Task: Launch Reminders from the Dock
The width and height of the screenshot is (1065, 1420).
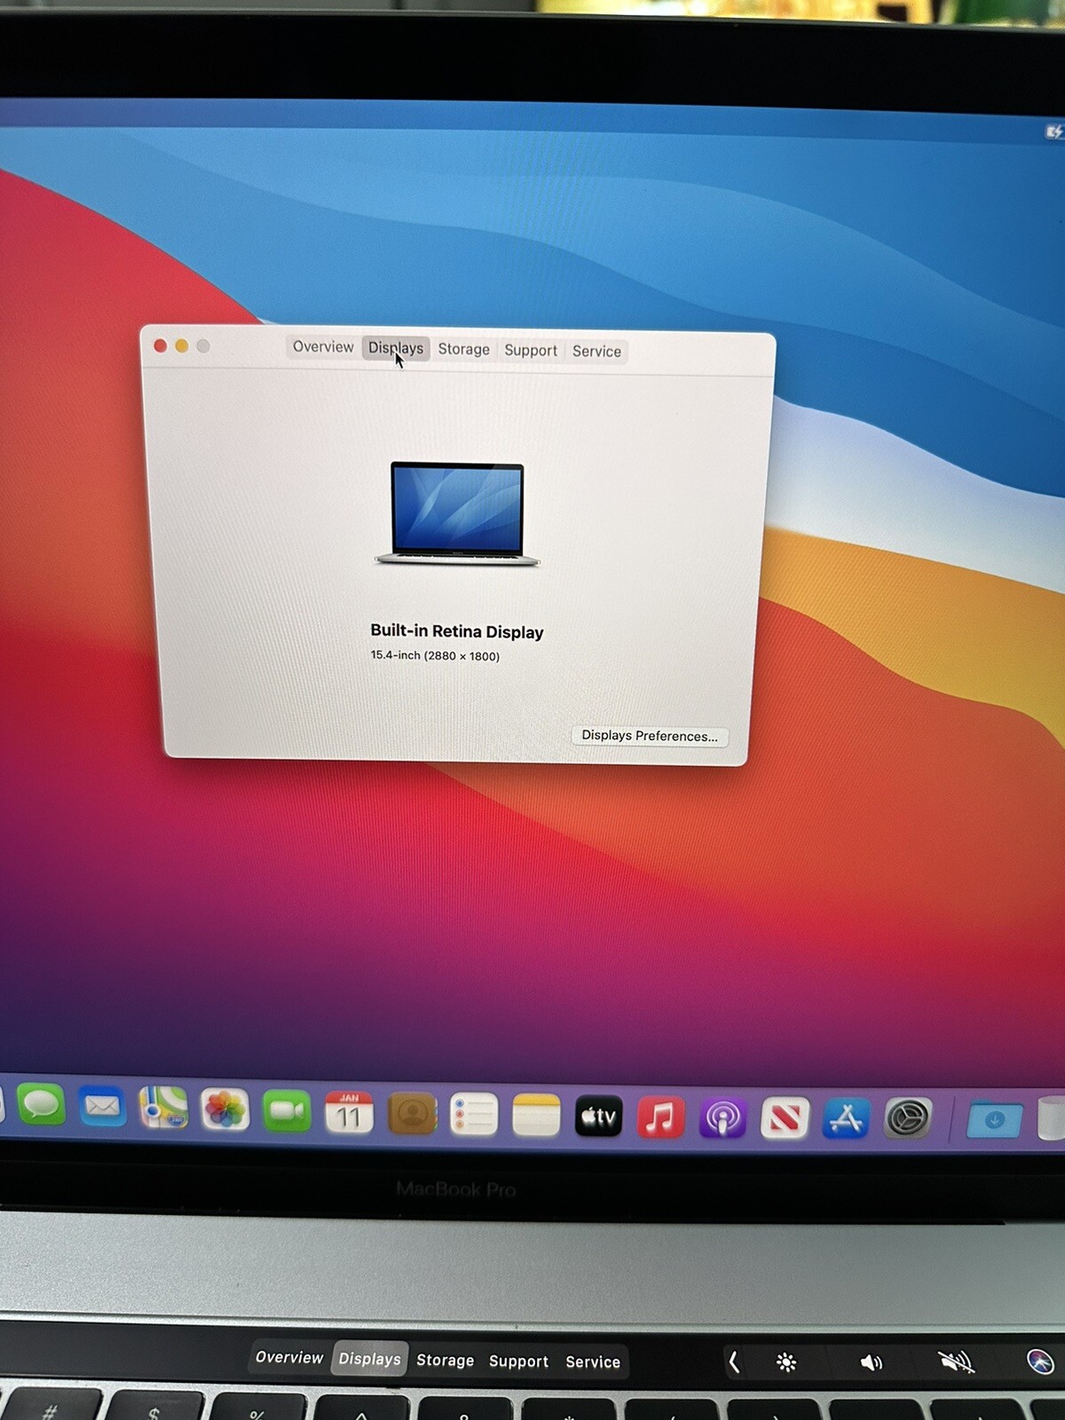Action: [x=474, y=1115]
